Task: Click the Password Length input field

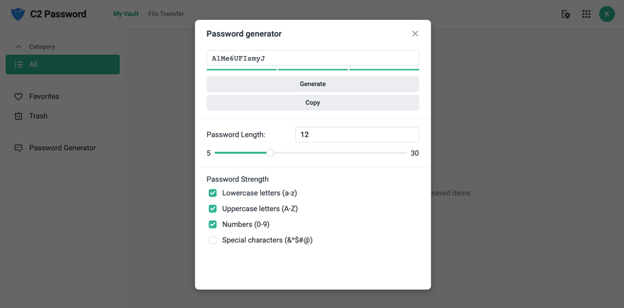Action: [357, 134]
